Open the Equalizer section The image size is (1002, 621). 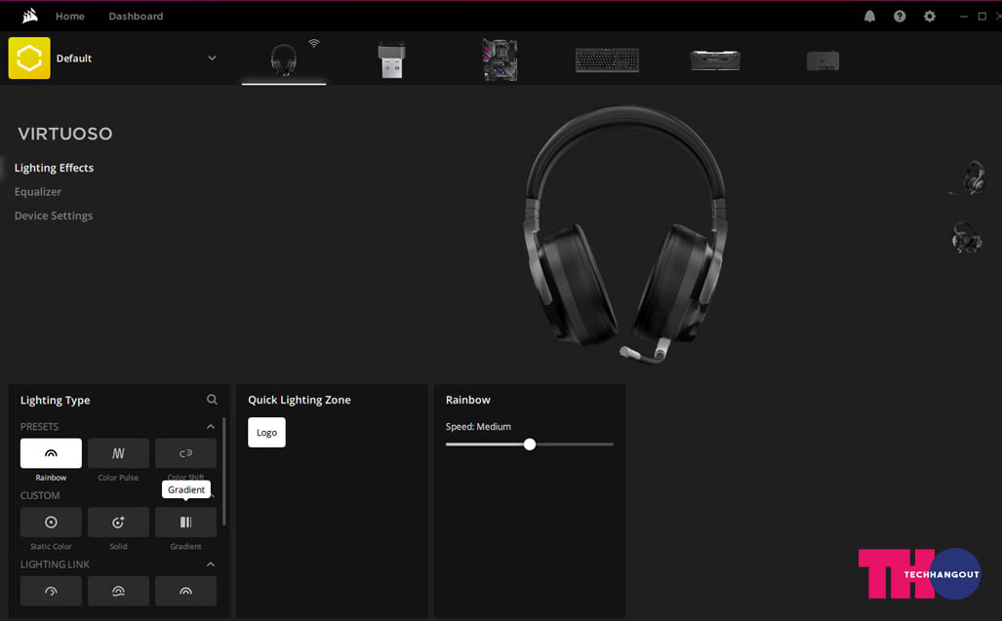(38, 191)
